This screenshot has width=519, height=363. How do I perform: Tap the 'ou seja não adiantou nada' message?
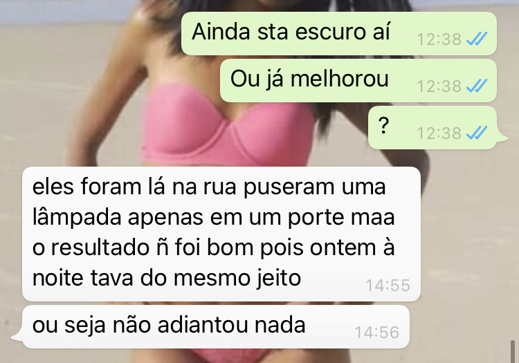click(216, 326)
